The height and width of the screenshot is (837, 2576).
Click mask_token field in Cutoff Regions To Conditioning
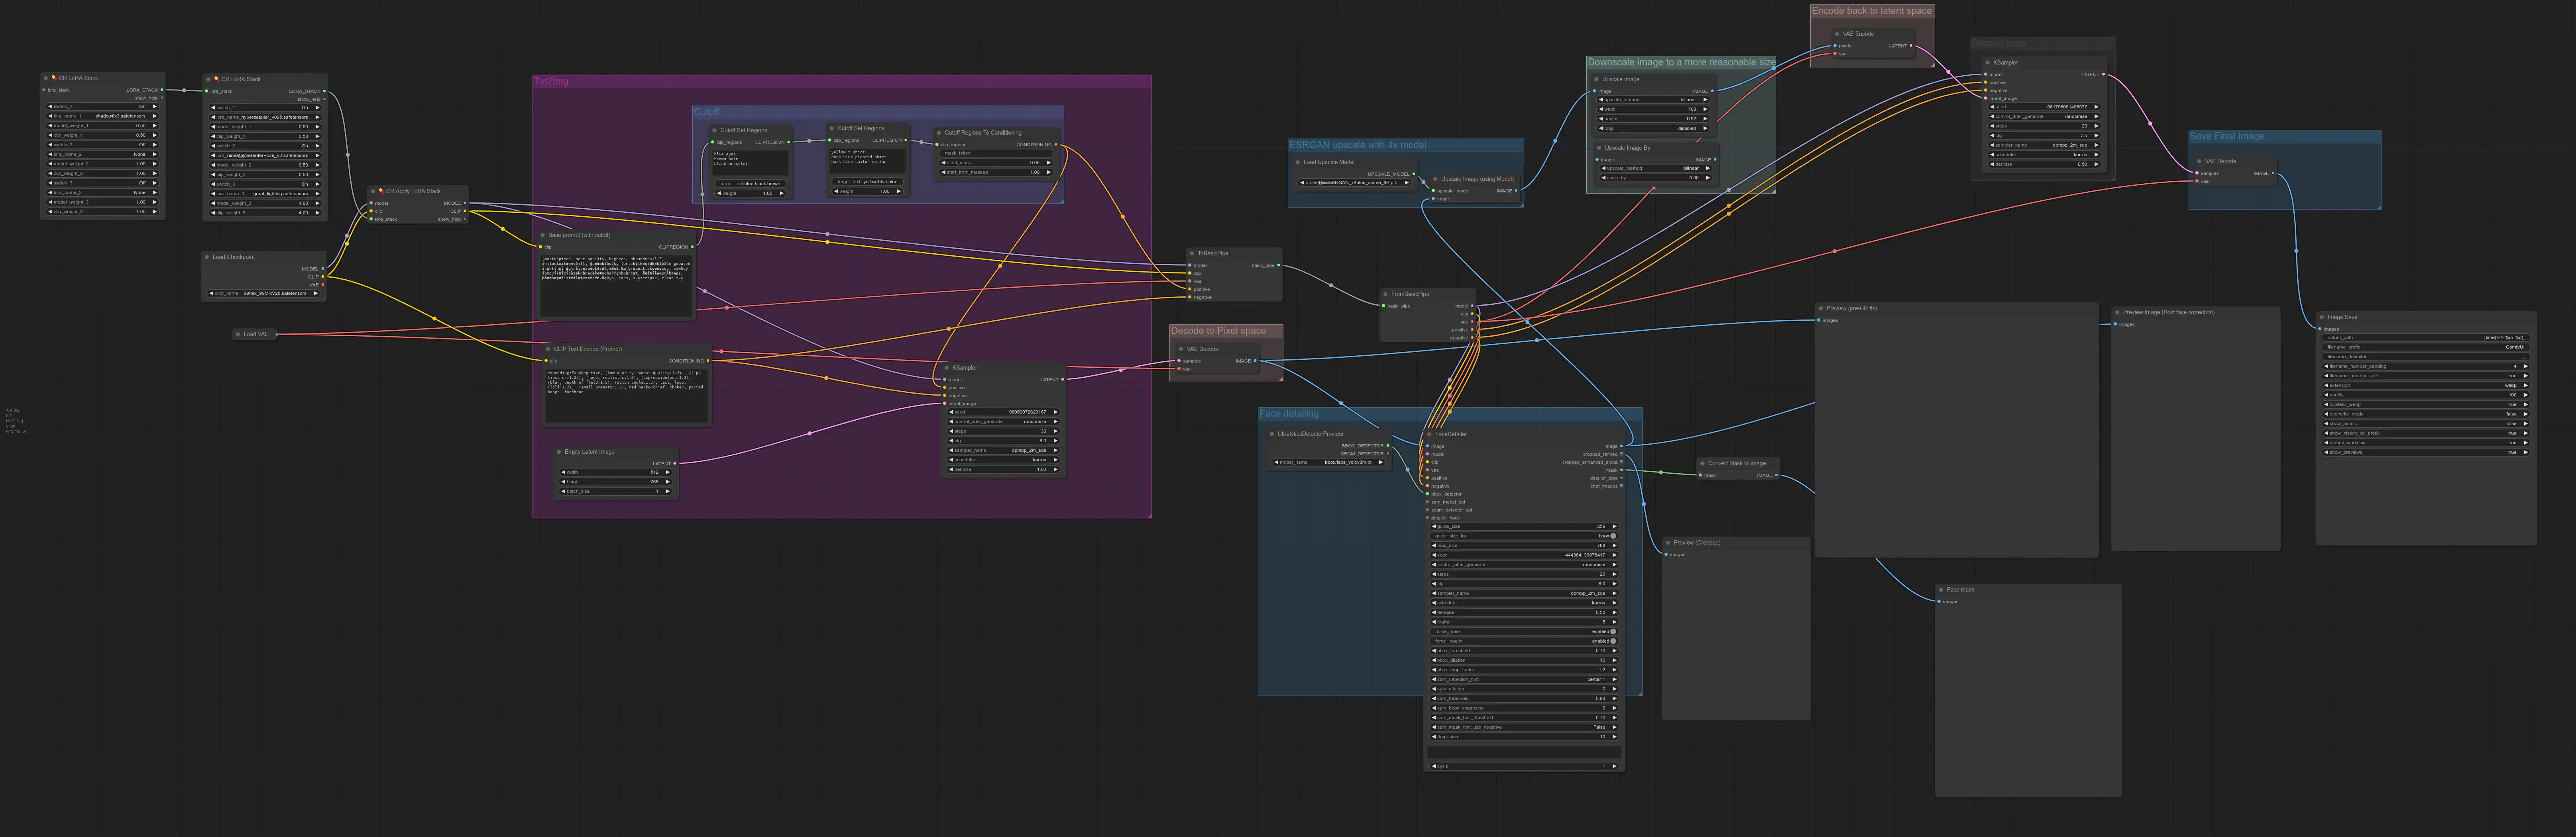point(996,153)
